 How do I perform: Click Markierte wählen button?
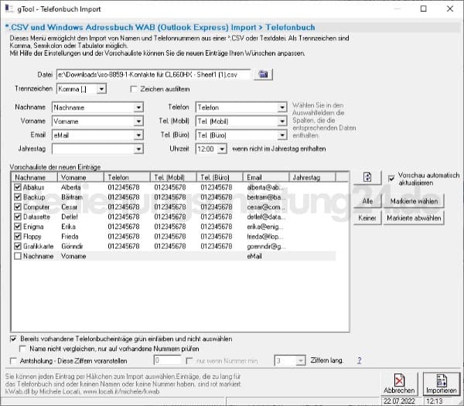414,201
